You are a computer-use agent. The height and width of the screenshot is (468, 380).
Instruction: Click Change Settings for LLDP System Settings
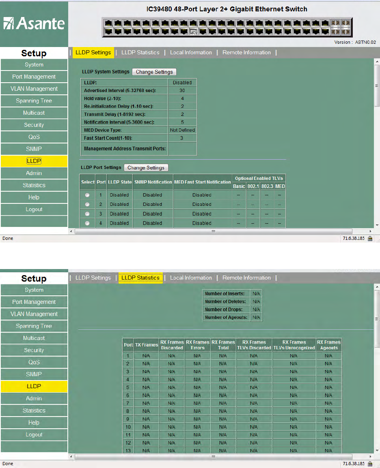coord(154,72)
